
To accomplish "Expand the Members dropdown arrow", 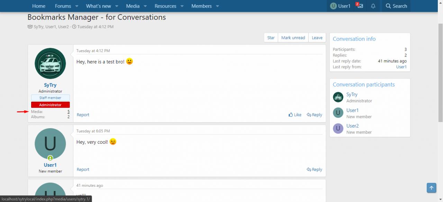I will 217,6.
